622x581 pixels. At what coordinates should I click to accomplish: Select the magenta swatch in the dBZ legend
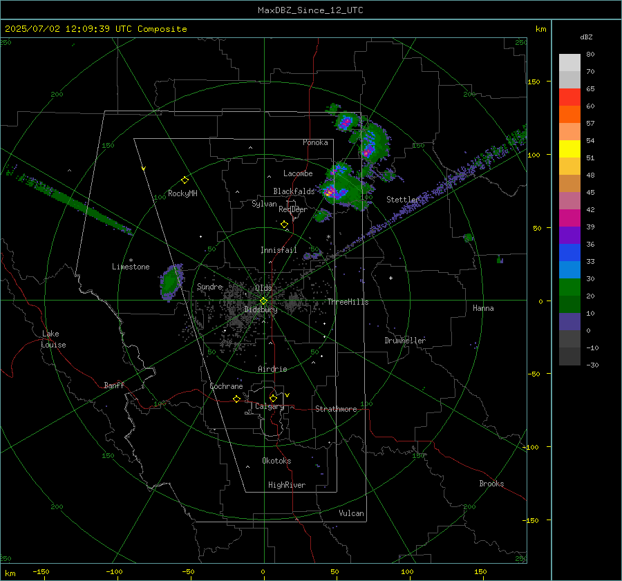pos(569,218)
